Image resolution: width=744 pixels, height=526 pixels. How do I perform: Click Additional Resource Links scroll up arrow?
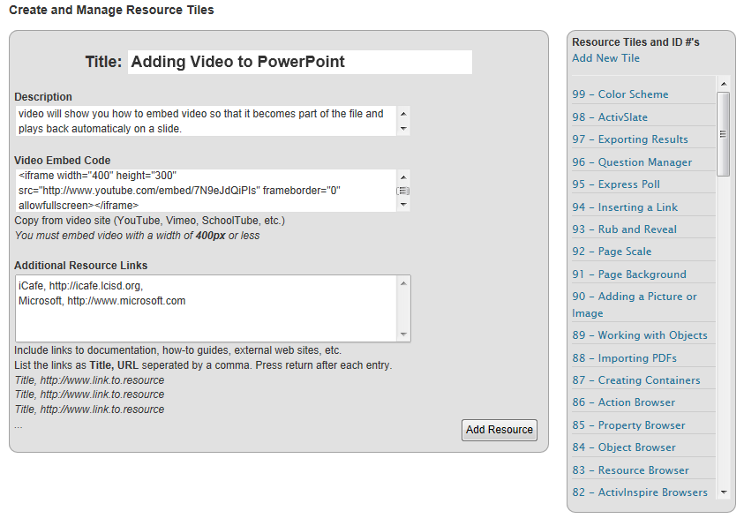(x=403, y=283)
